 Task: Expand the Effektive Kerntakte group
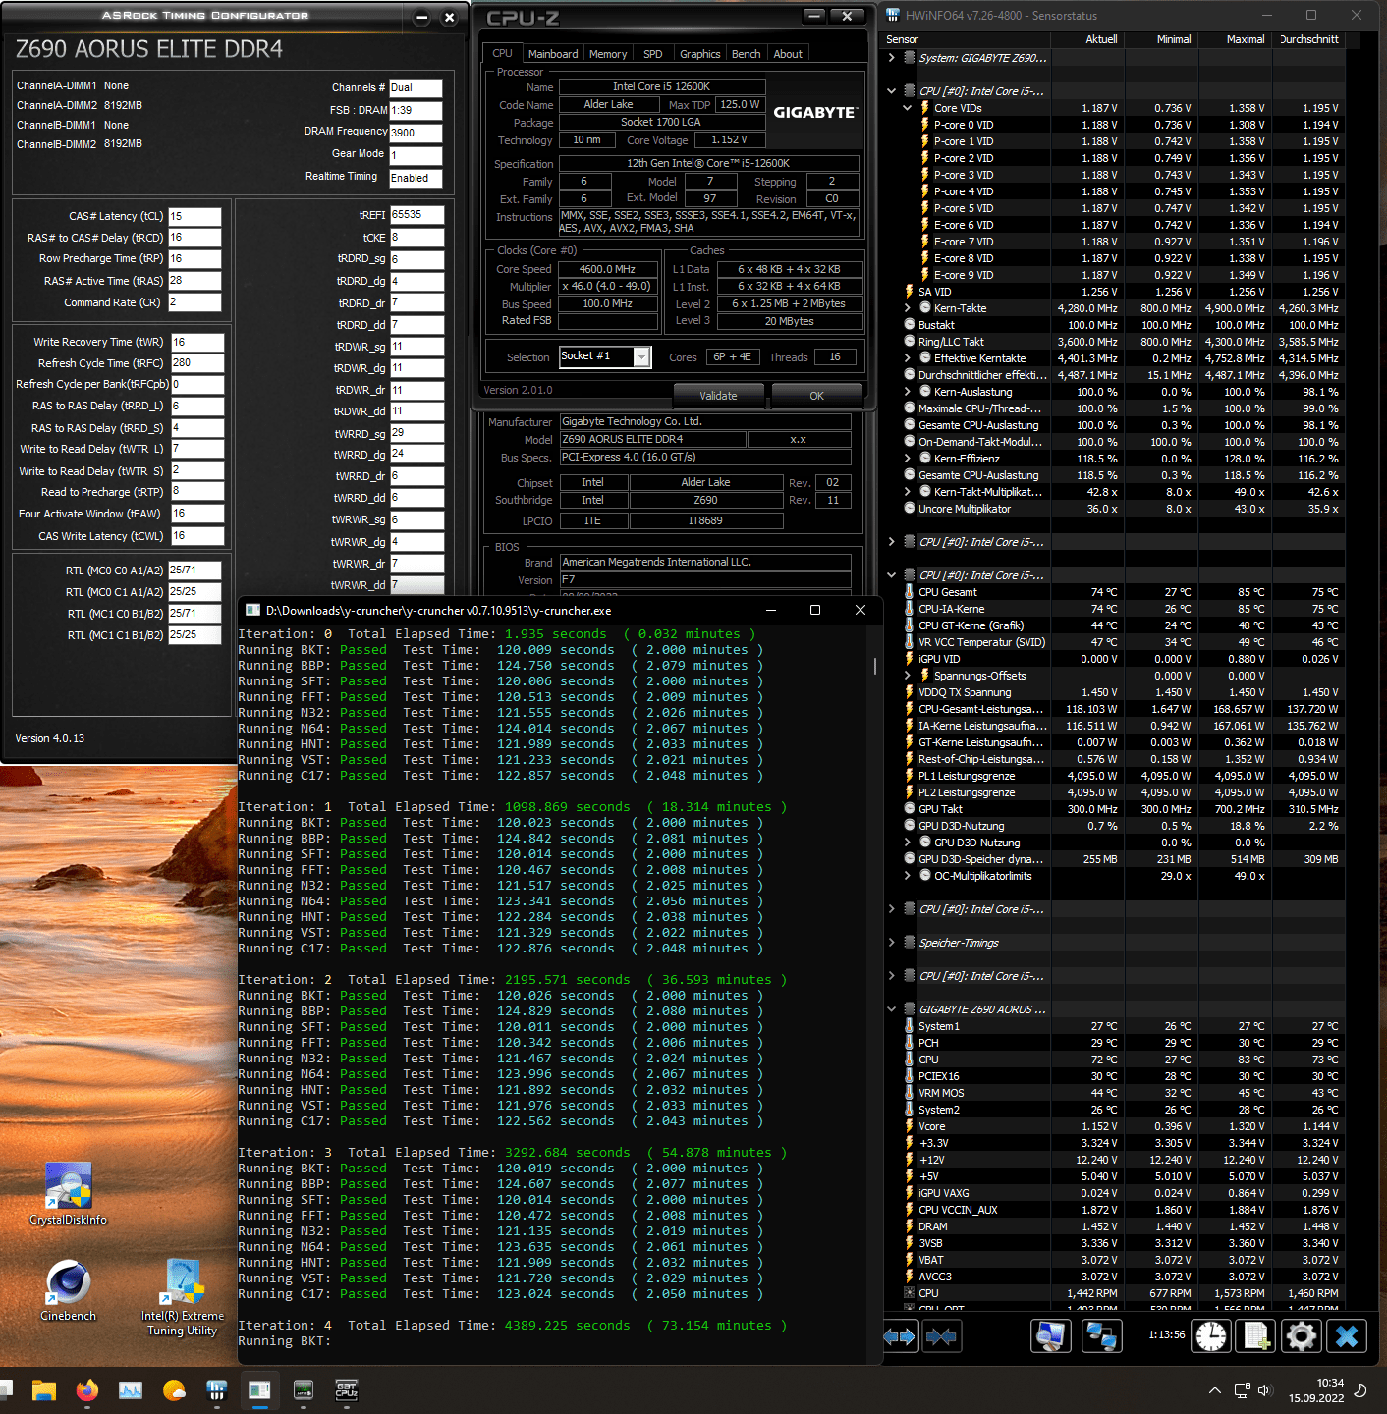(908, 358)
